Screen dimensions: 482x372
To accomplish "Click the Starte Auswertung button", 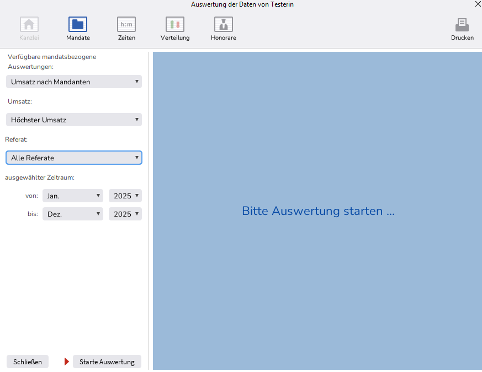I will click(107, 362).
